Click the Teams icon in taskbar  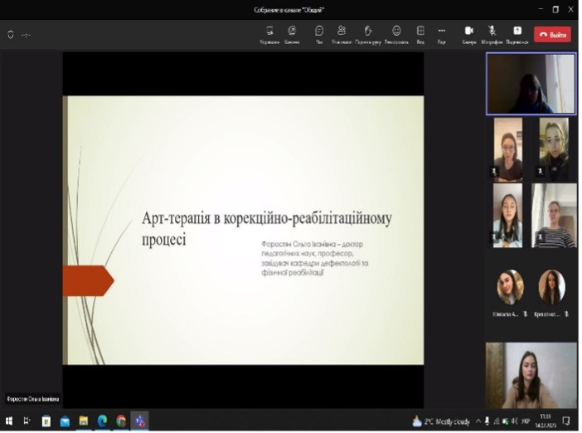[x=140, y=421]
